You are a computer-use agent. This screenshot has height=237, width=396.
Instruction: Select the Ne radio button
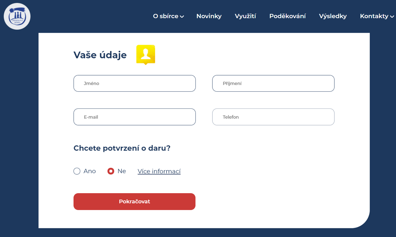111,171
